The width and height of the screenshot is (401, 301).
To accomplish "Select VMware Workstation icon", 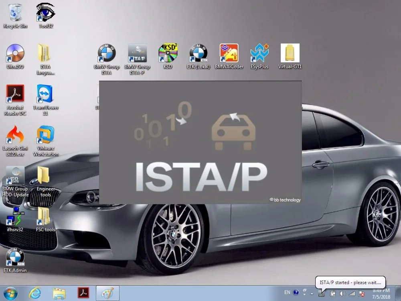I will tap(46, 136).
